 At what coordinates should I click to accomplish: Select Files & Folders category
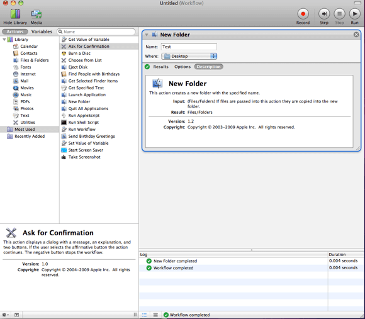click(35, 60)
